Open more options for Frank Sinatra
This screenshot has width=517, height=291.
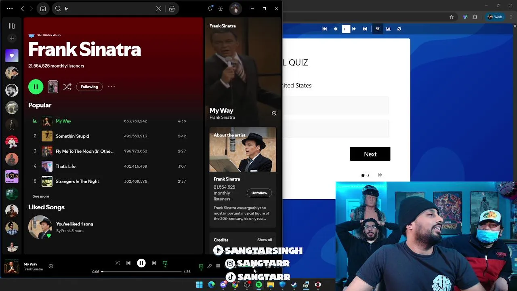pos(111,86)
